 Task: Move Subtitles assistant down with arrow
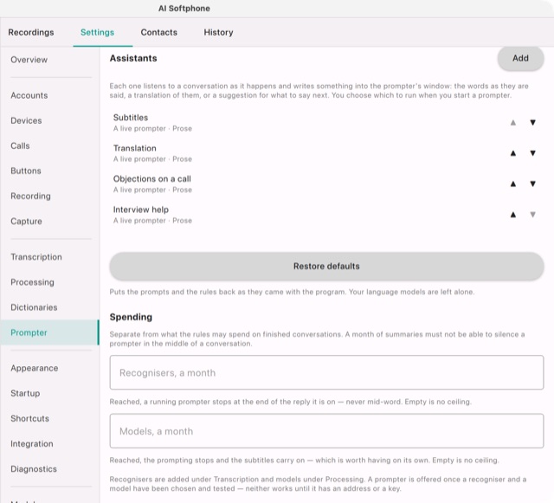coord(532,123)
